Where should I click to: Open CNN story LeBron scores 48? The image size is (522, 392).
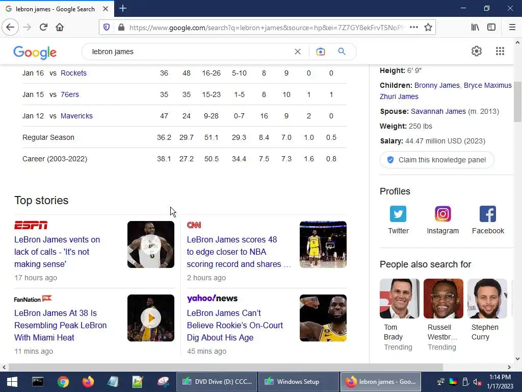pyautogui.click(x=239, y=252)
